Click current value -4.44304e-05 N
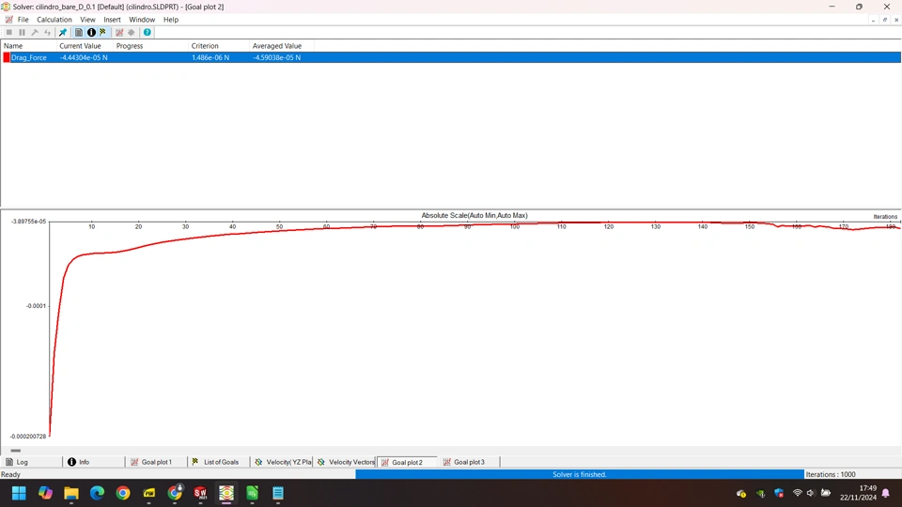902x507 pixels. (x=84, y=57)
